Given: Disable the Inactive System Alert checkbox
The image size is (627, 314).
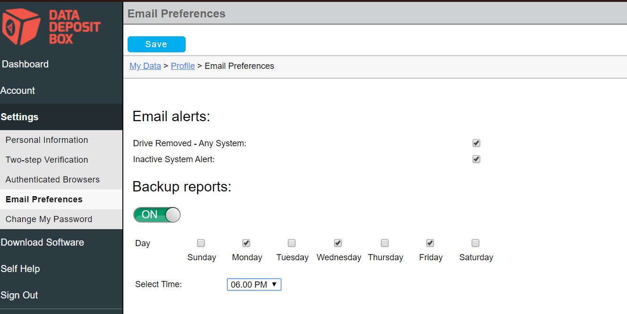Looking at the screenshot, I should [476, 159].
